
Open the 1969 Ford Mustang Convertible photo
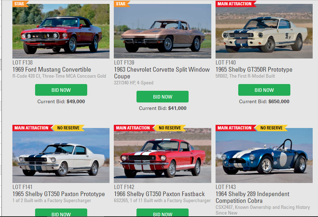pos(61,31)
